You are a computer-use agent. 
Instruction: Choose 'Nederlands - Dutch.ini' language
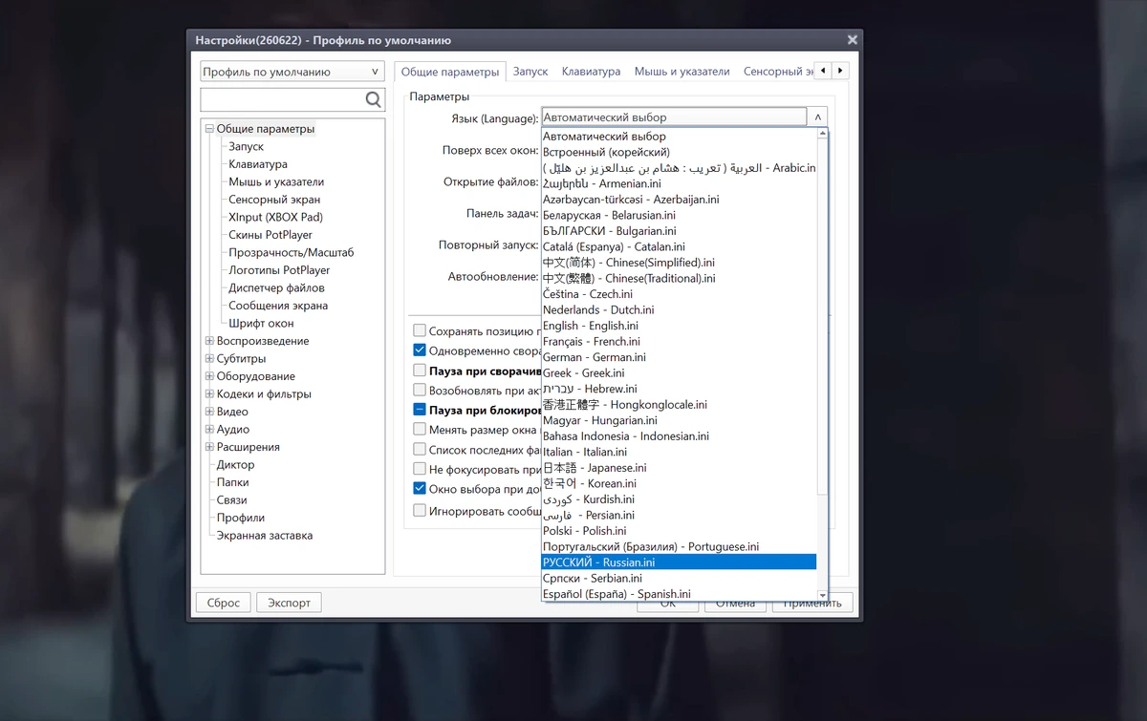coord(680,309)
